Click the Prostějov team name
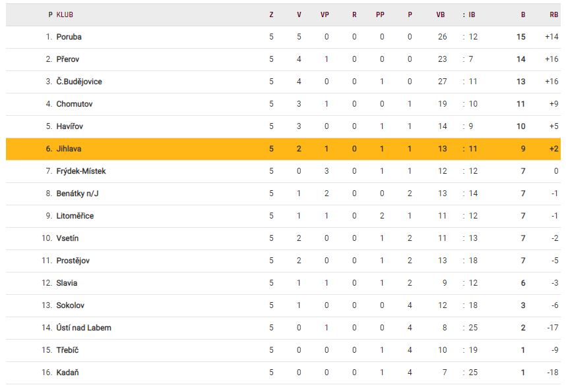 (73, 261)
